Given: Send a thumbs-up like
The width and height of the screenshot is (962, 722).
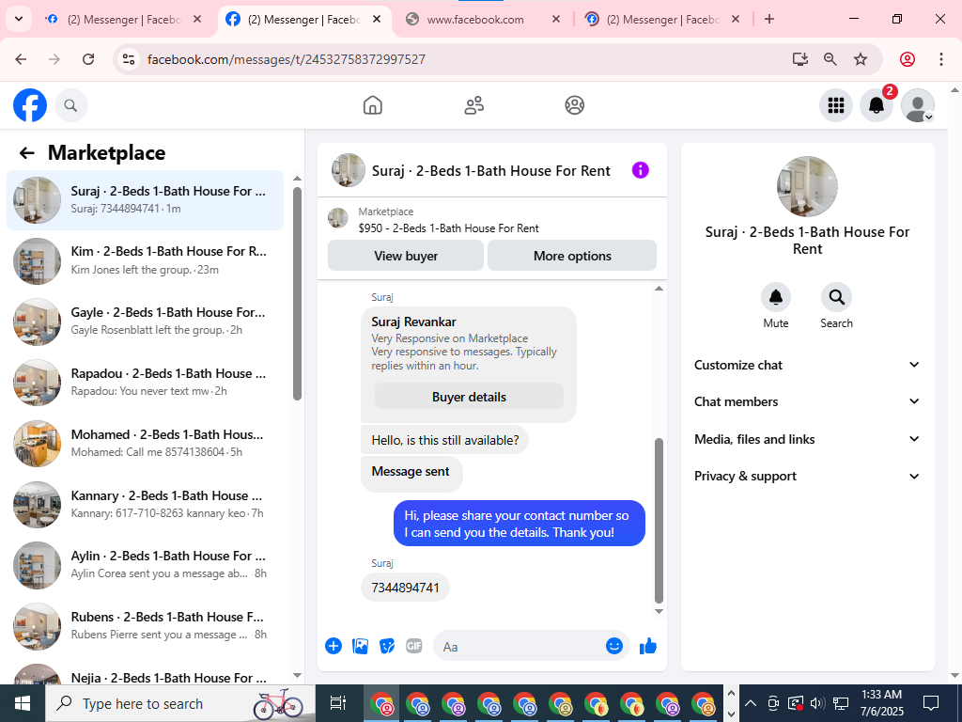Looking at the screenshot, I should pyautogui.click(x=648, y=646).
